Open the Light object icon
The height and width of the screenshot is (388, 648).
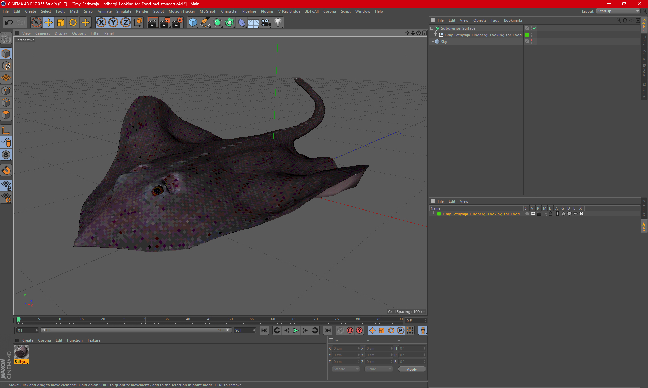click(x=278, y=23)
